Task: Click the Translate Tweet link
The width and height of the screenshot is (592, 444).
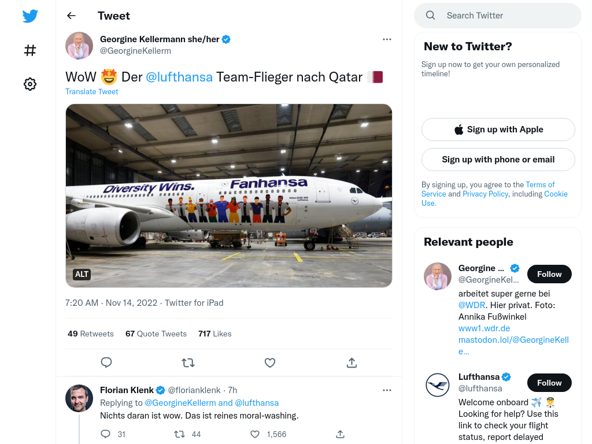Action: 92,91
